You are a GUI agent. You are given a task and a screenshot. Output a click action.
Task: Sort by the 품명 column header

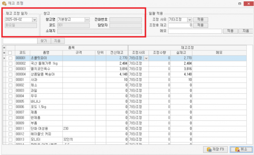[x=46, y=52]
